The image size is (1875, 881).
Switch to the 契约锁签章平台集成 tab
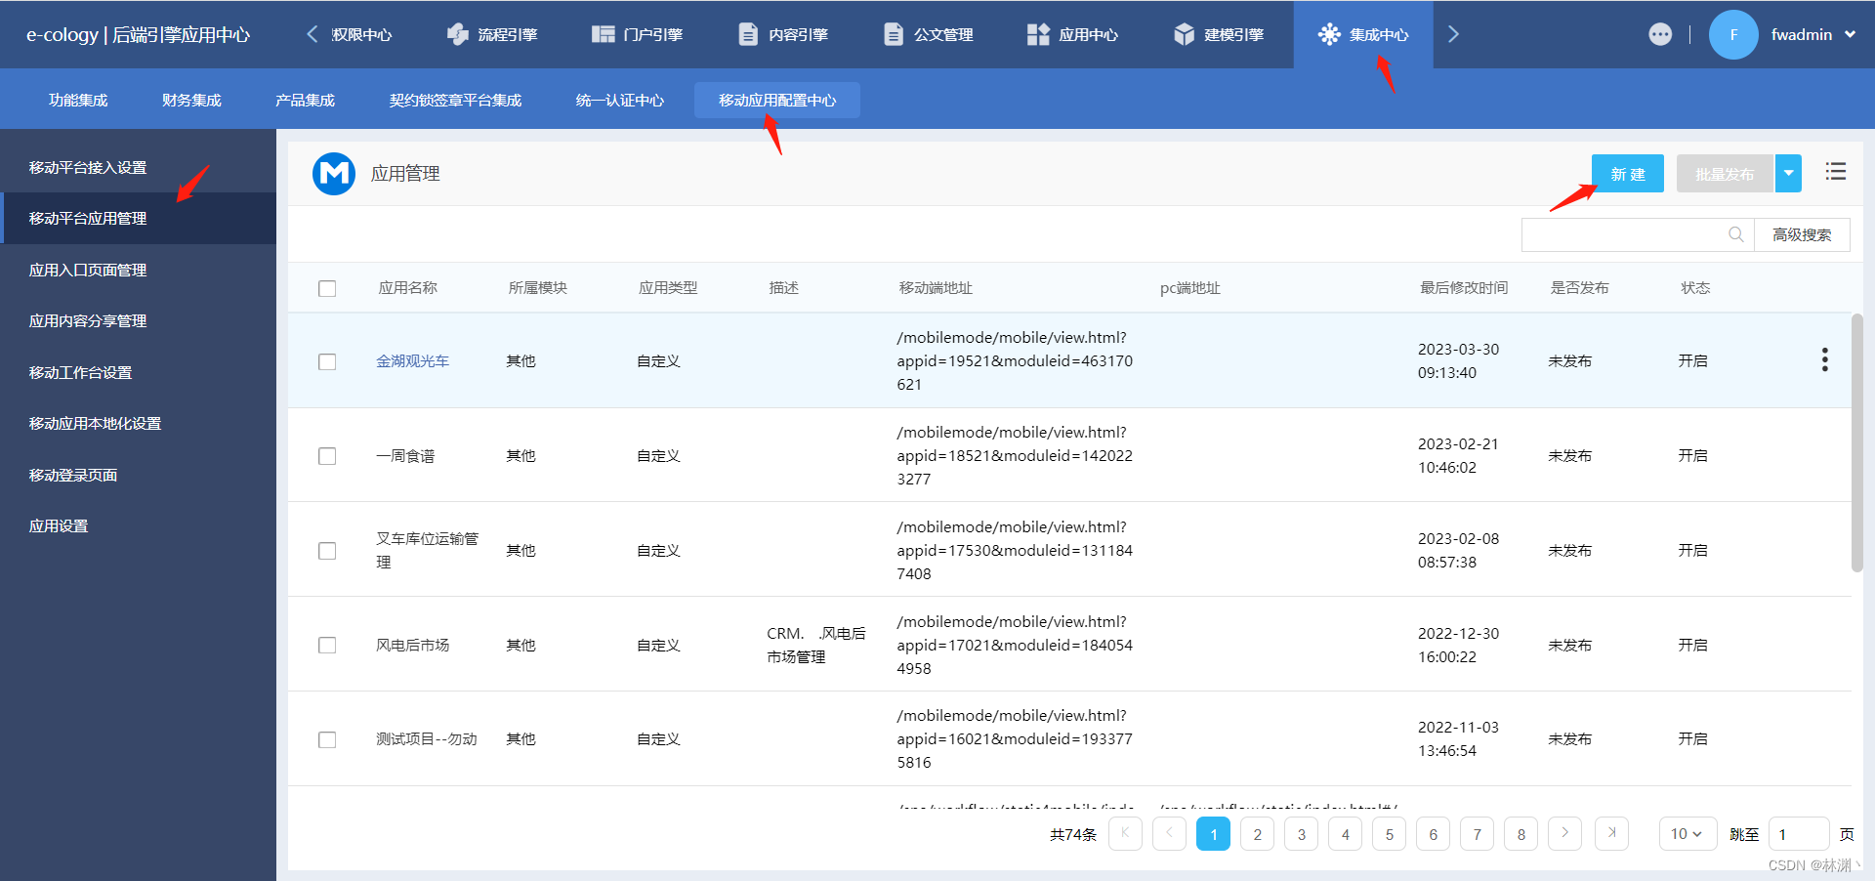455,100
